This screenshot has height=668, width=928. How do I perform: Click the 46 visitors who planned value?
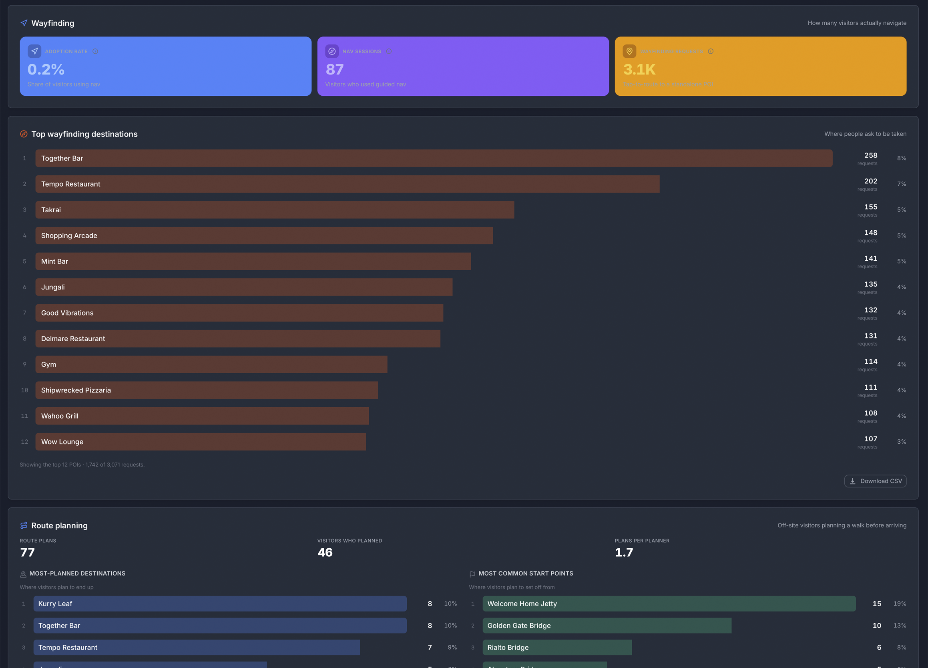tap(325, 552)
